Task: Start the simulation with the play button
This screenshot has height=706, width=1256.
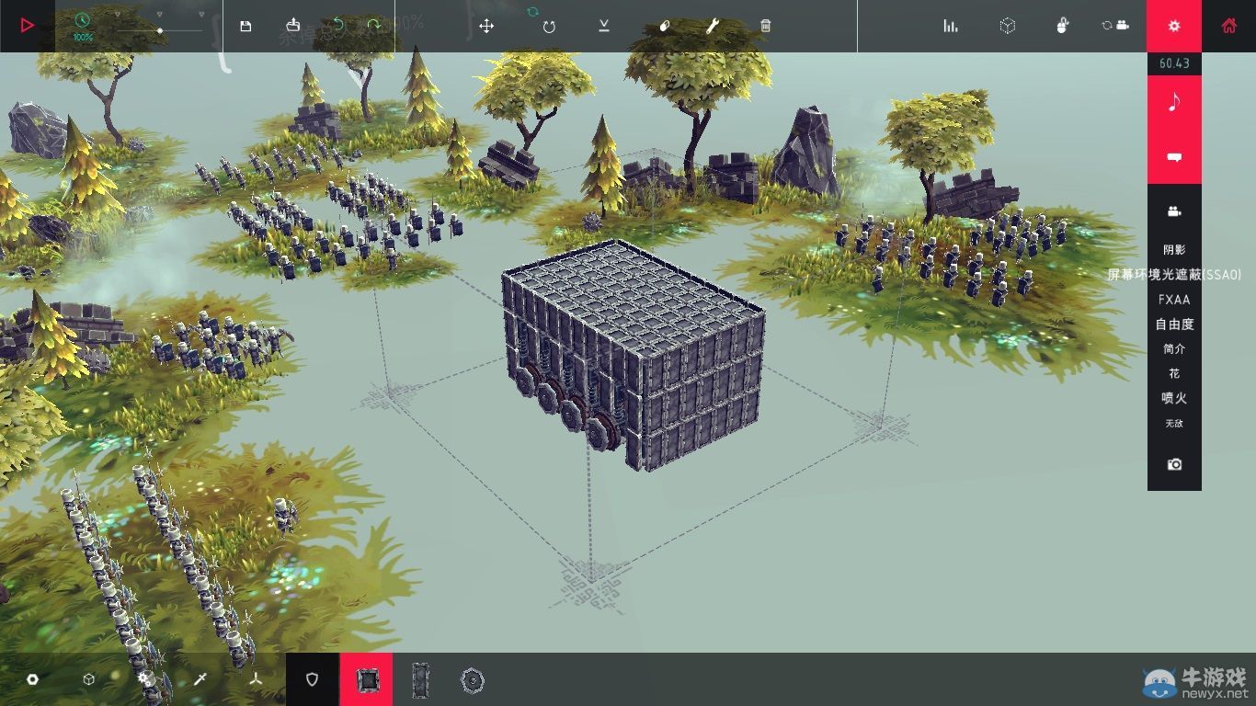Action: coord(27,26)
